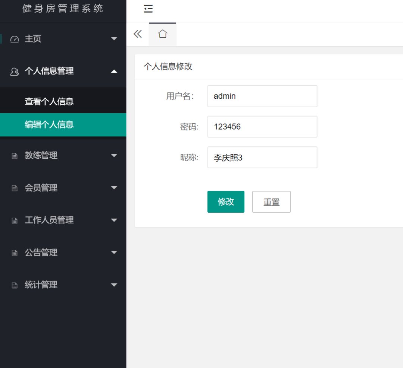Click the document icon beside 会员管理
The width and height of the screenshot is (403, 368).
pyautogui.click(x=15, y=188)
